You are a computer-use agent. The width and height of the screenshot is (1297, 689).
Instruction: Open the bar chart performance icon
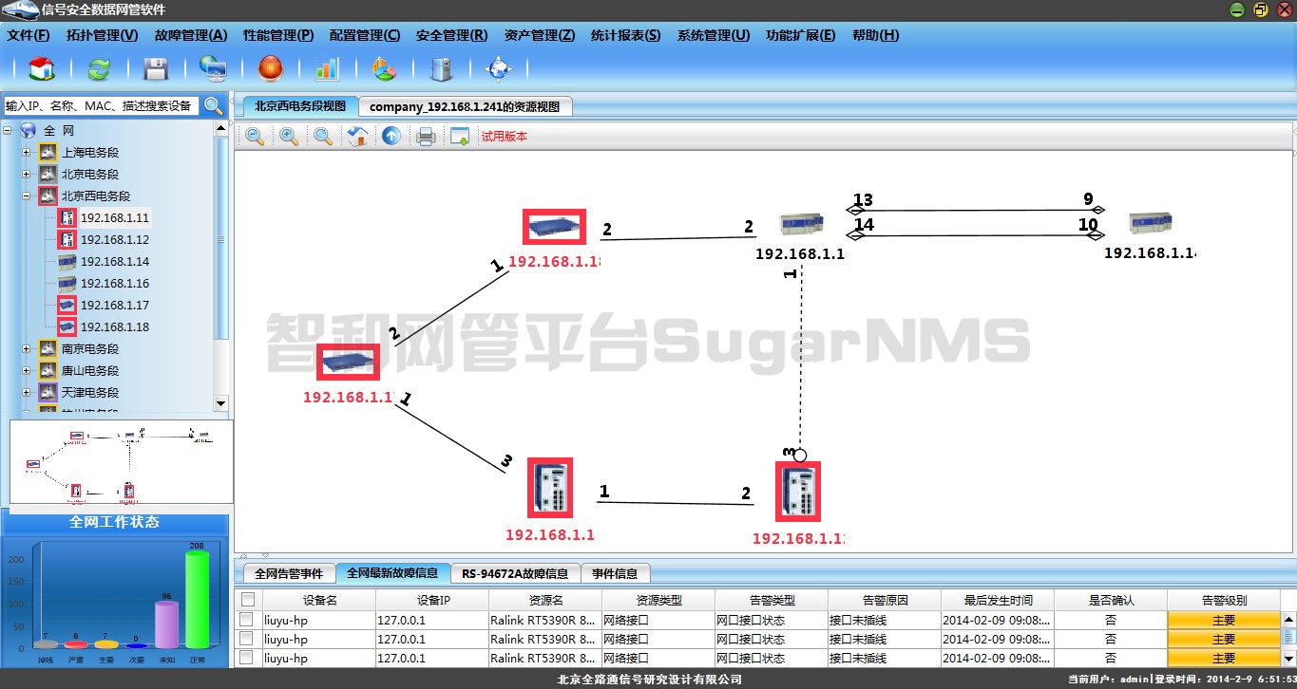[327, 68]
